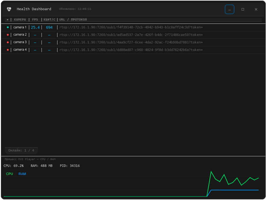Click camera 4 red status dot
Screen dimensions: 266x200
8,50
